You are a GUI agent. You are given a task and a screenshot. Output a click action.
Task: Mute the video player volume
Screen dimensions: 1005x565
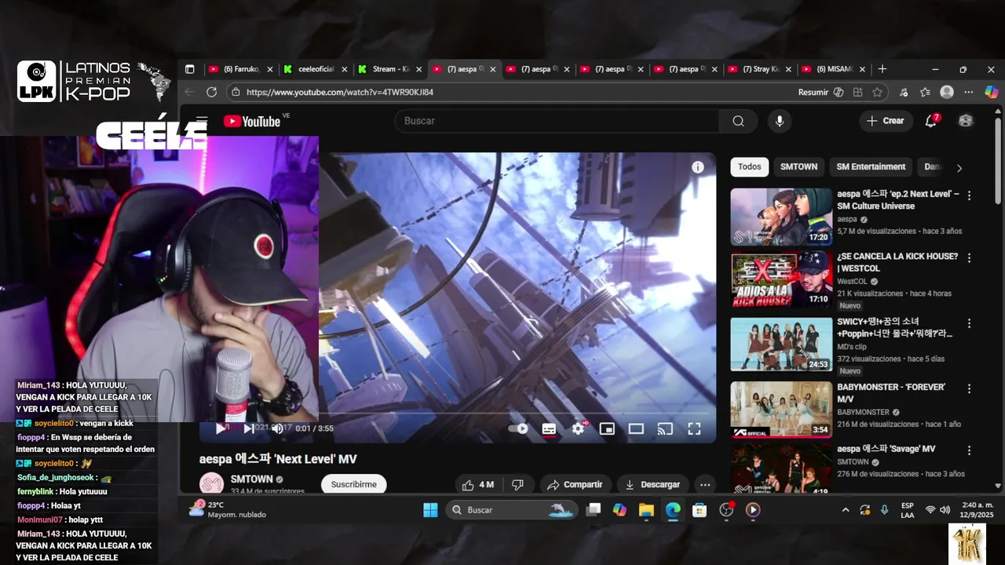pos(277,428)
